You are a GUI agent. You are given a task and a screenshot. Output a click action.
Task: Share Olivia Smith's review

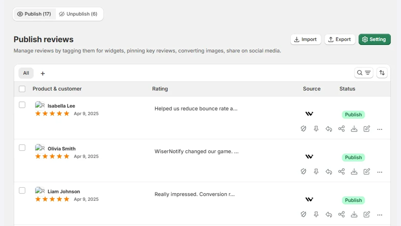[x=341, y=172]
